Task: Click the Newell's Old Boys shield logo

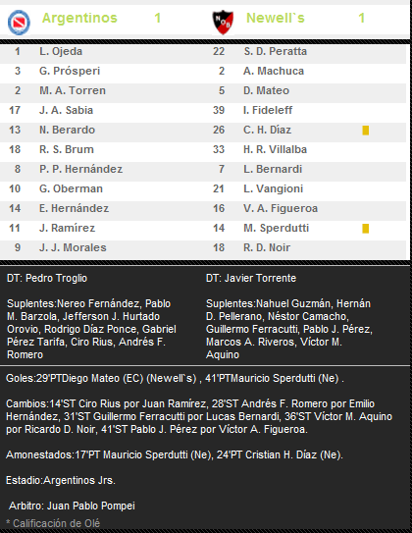Action: (223, 23)
